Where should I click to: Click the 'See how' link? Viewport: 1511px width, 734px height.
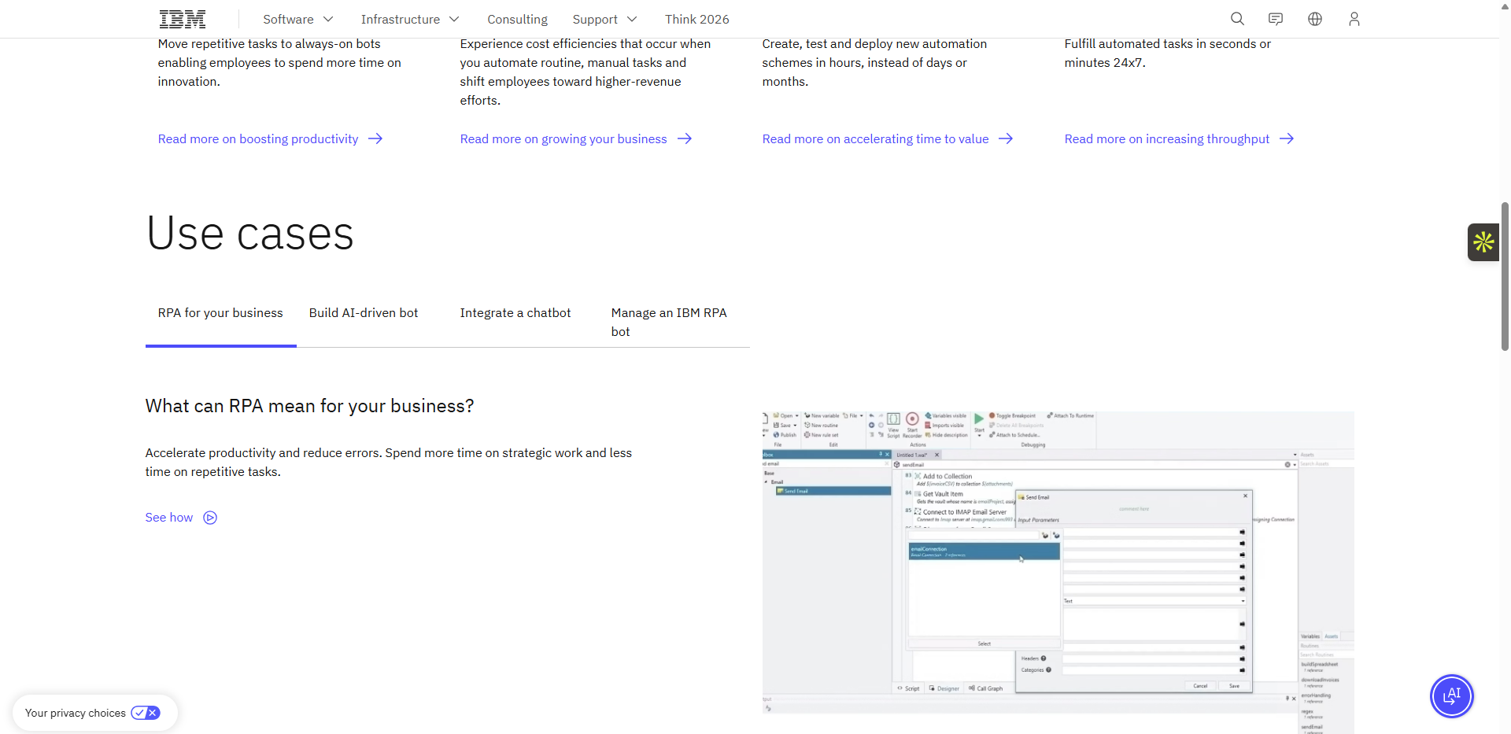click(168, 518)
